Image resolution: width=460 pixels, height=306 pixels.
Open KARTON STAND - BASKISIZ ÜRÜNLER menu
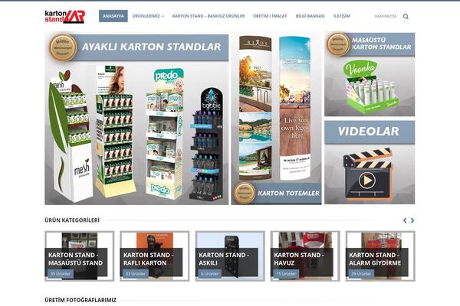click(x=209, y=16)
